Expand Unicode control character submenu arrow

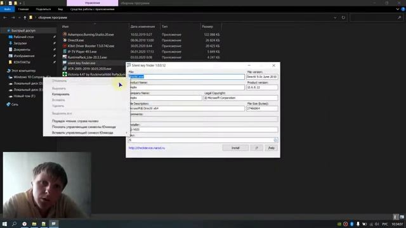(x=127, y=132)
